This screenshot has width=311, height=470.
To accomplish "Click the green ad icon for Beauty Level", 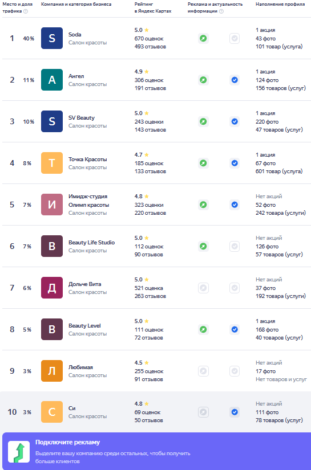I will pos(203,330).
